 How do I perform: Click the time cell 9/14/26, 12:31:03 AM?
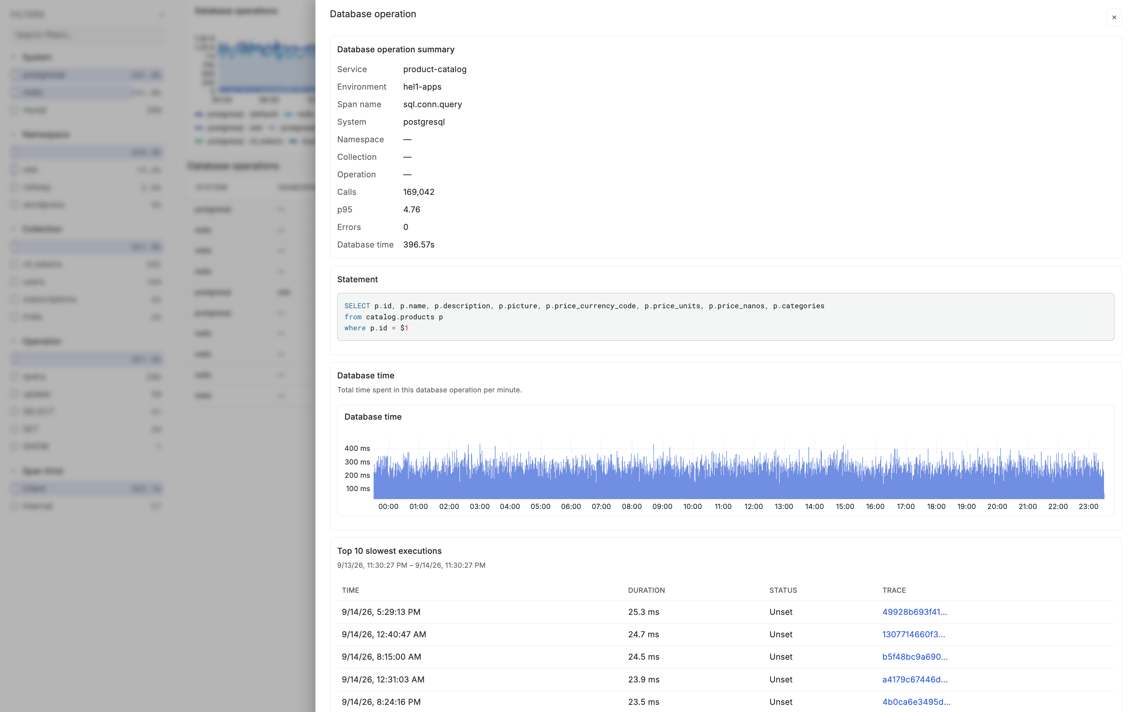[x=383, y=679]
